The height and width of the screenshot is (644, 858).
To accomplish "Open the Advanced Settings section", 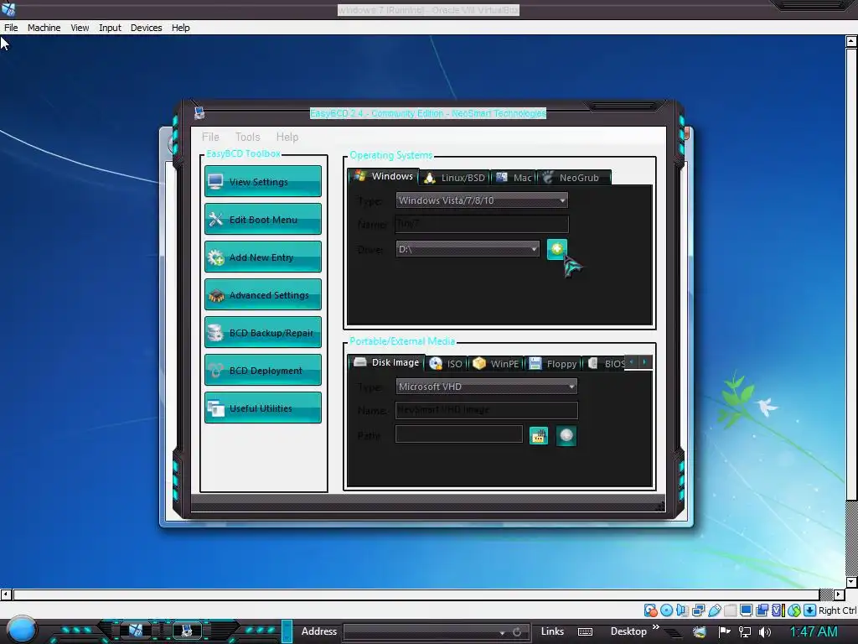I will [262, 294].
